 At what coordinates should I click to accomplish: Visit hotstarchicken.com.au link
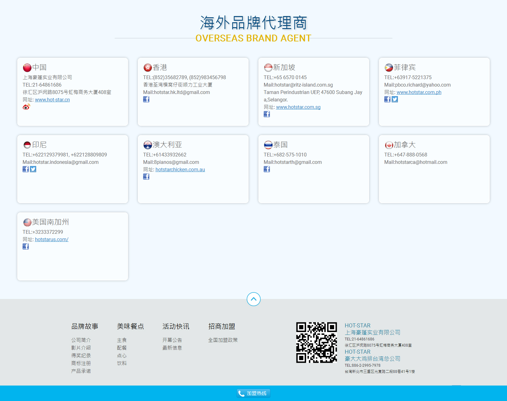[180, 169]
